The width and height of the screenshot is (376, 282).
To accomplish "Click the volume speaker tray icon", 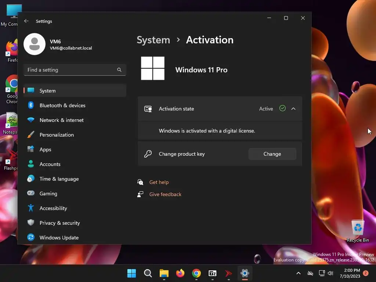I will [x=330, y=273].
